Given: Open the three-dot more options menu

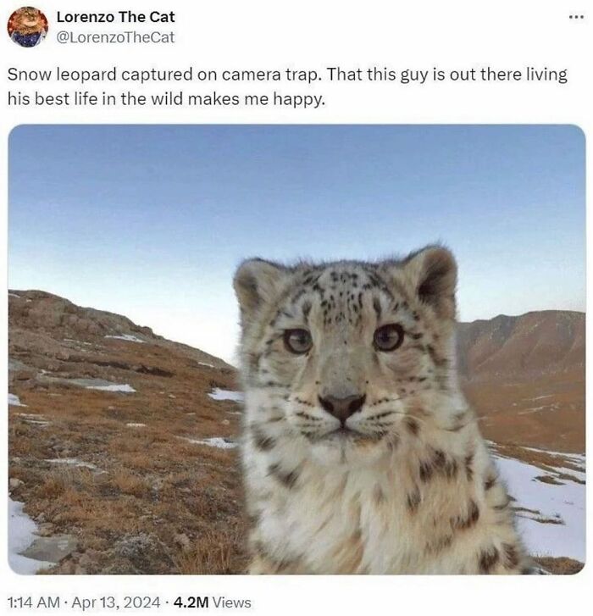Looking at the screenshot, I should pyautogui.click(x=576, y=17).
